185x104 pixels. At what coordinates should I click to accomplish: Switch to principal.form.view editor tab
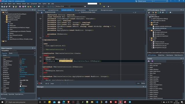click(x=53, y=10)
